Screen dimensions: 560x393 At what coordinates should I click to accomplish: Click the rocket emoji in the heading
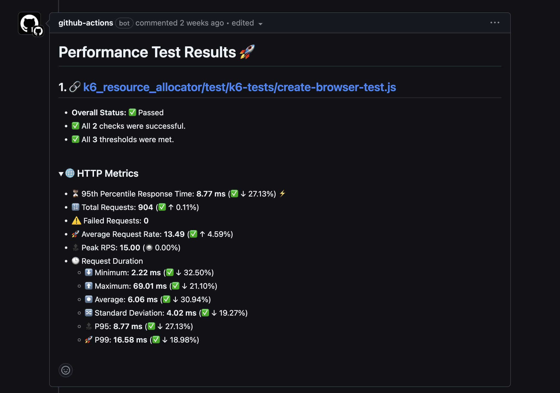(x=247, y=52)
